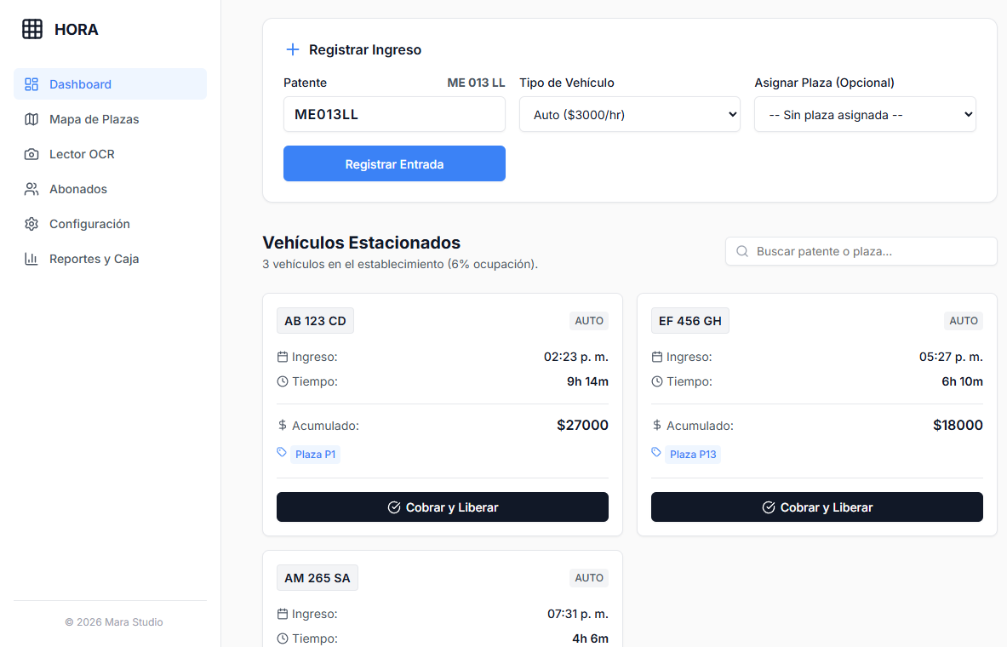The image size is (1007, 647).
Task: Click AUTO badge on AM 265 SA card
Action: (x=589, y=577)
